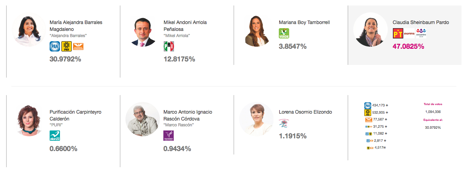
Task: Open Claudia Sheinbaum's candidate photo
Action: tap(370, 30)
